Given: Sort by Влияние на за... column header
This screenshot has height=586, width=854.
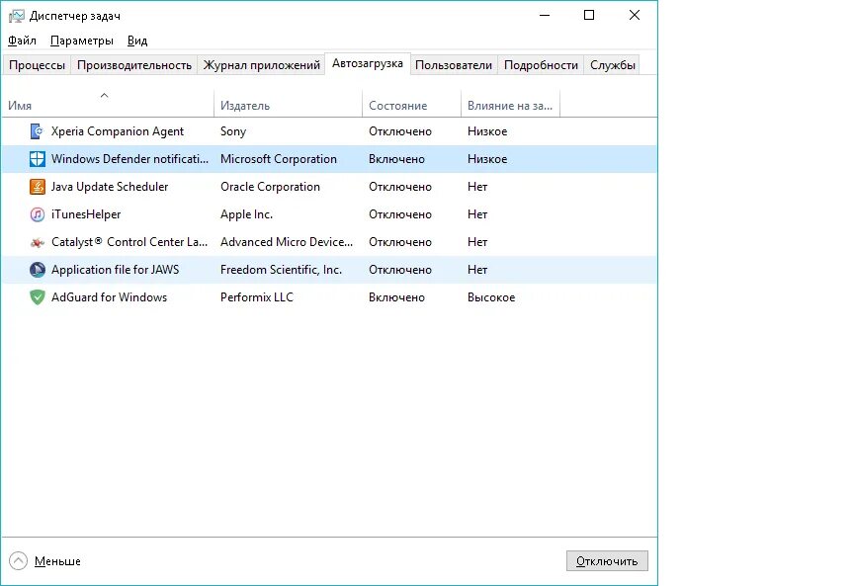Looking at the screenshot, I should pos(510,104).
